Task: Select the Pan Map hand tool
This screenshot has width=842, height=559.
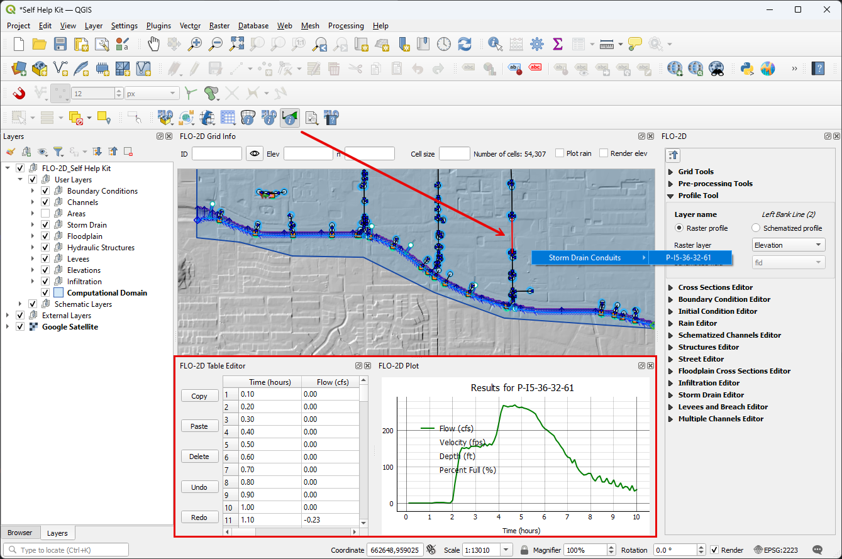Action: click(x=154, y=44)
